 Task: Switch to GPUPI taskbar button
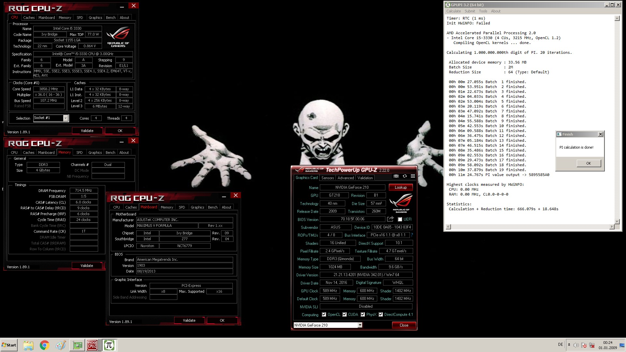[109, 345]
